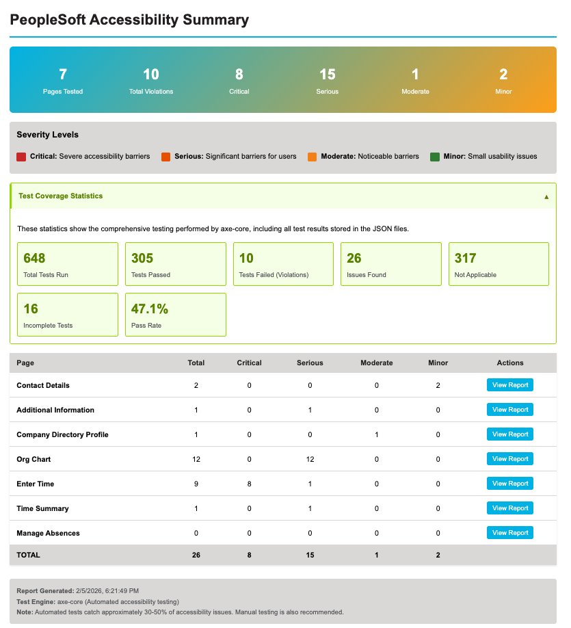Click the Issues Found statistic card

(390, 264)
